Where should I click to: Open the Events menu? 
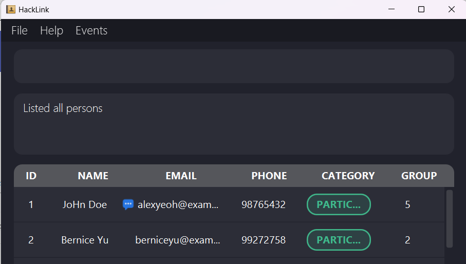coord(91,31)
